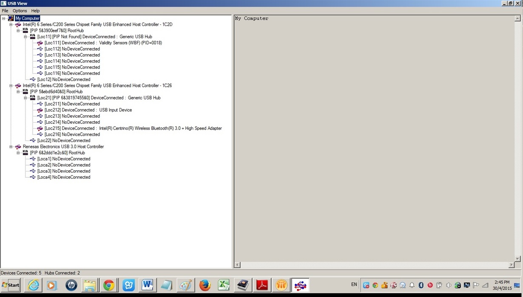
Task: Open the Help menu
Action: pos(35,11)
